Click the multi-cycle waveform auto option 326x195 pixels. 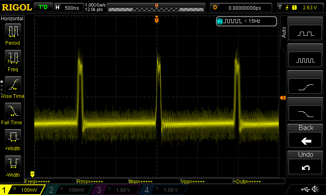pos(305,60)
